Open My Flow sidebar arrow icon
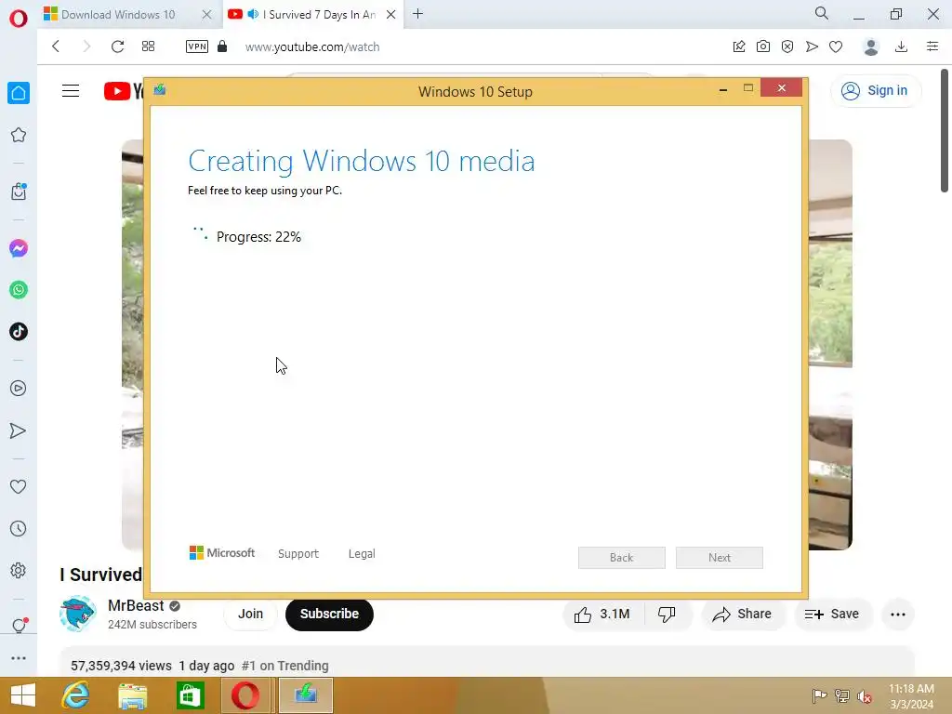 coord(19,430)
